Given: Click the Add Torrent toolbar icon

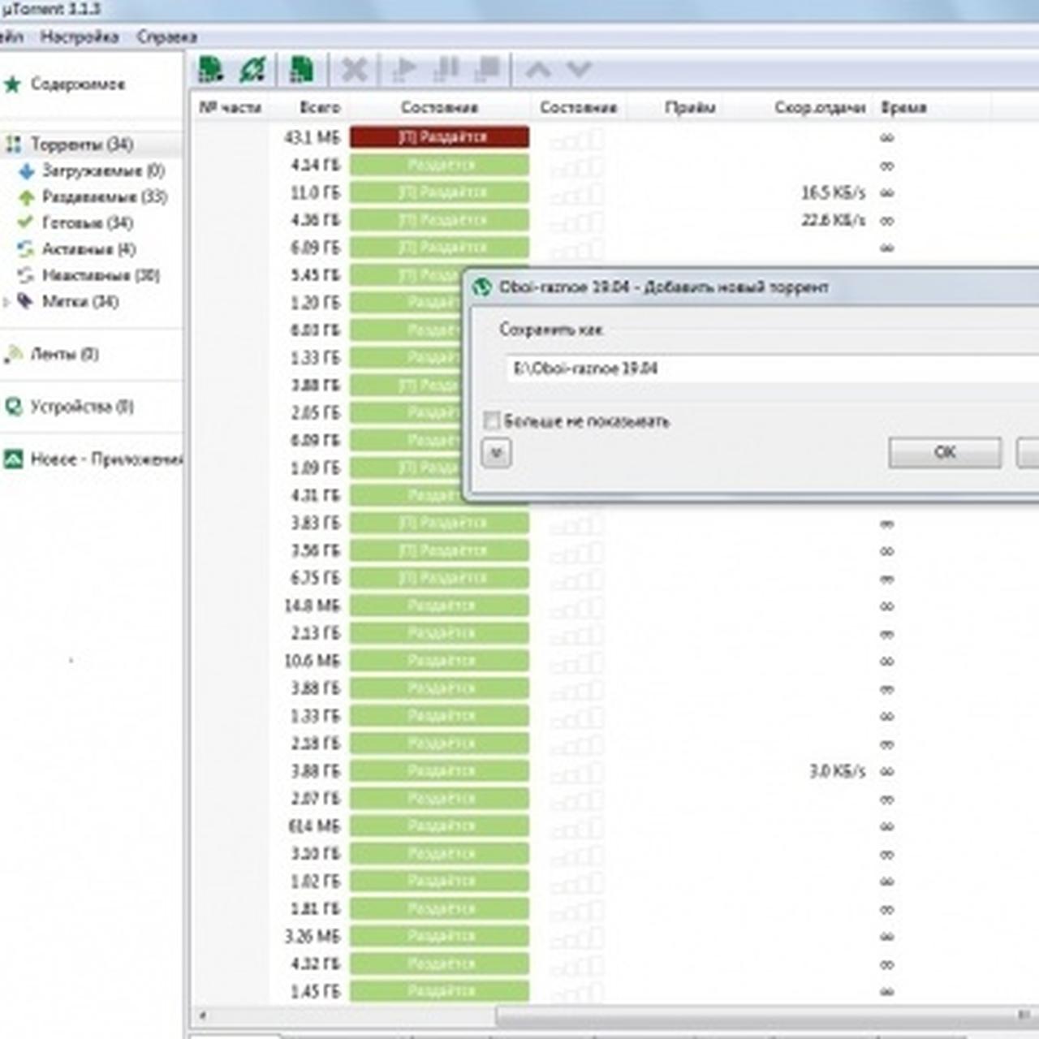Looking at the screenshot, I should (x=211, y=70).
